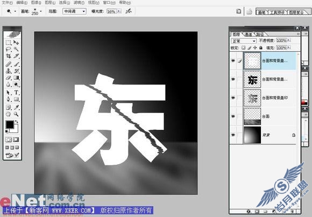
Task: Open the 图像 Image menu
Action: coord(36,3)
